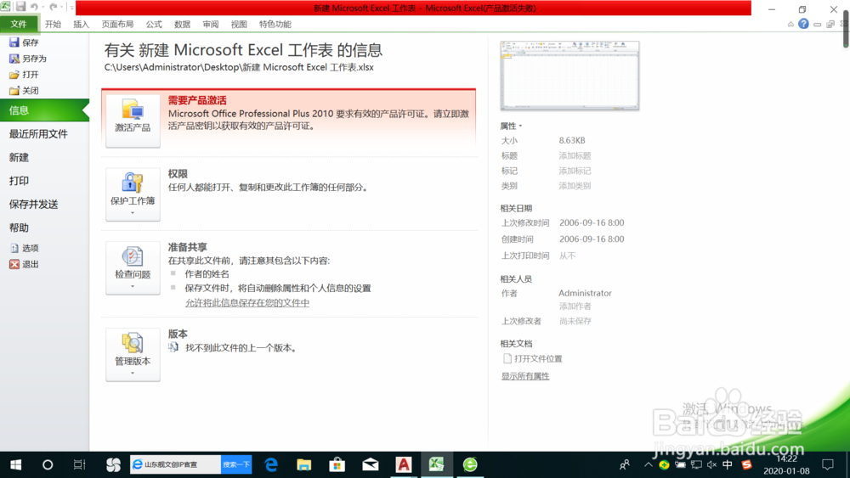850x478 pixels.
Task: Click the taskbar search box 山东舰文创IP官宣
Action: pyautogui.click(x=176, y=464)
